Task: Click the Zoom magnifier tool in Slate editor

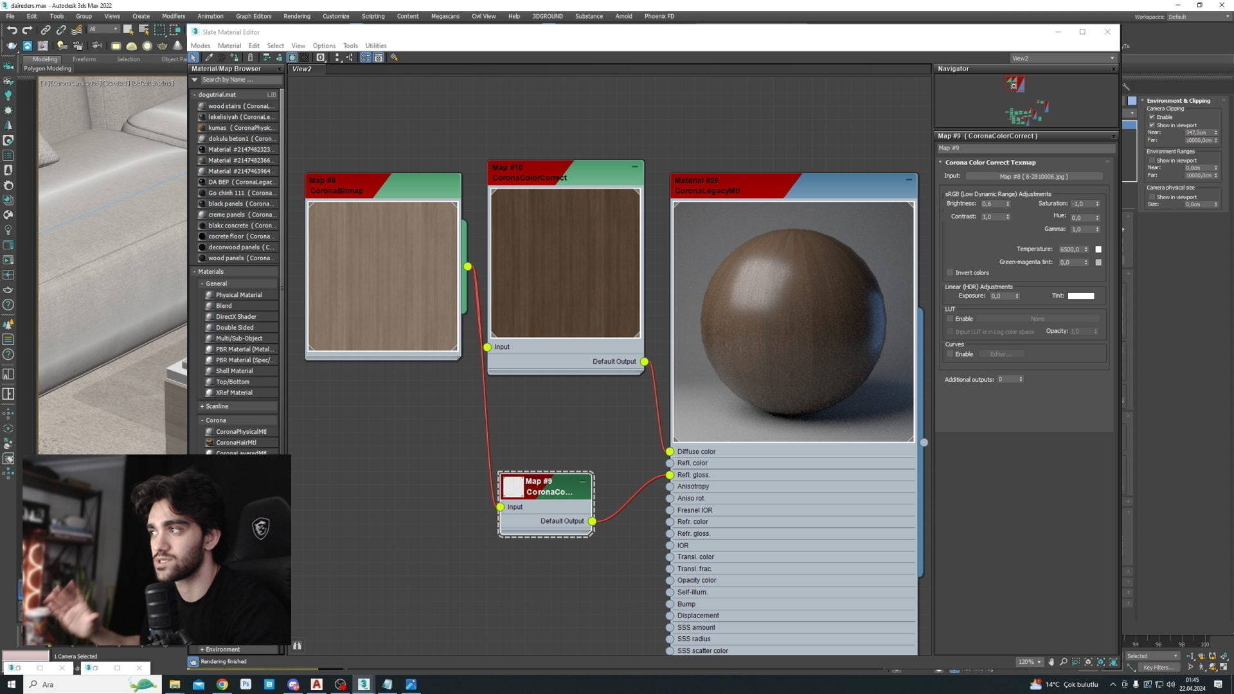Action: coord(1064,662)
